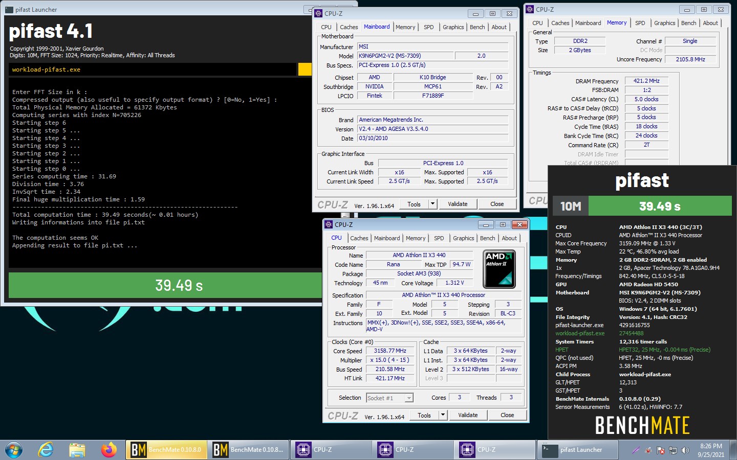Click the CAS# Latency 5.0 clocks value
This screenshot has height=460, width=737.
point(646,99)
